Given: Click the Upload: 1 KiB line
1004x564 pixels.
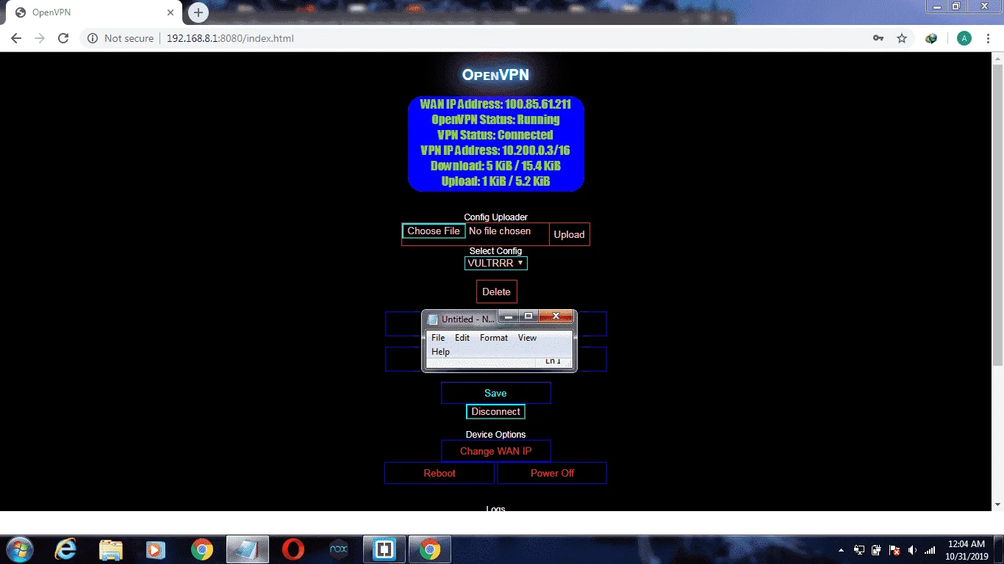Looking at the screenshot, I should pos(495,181).
